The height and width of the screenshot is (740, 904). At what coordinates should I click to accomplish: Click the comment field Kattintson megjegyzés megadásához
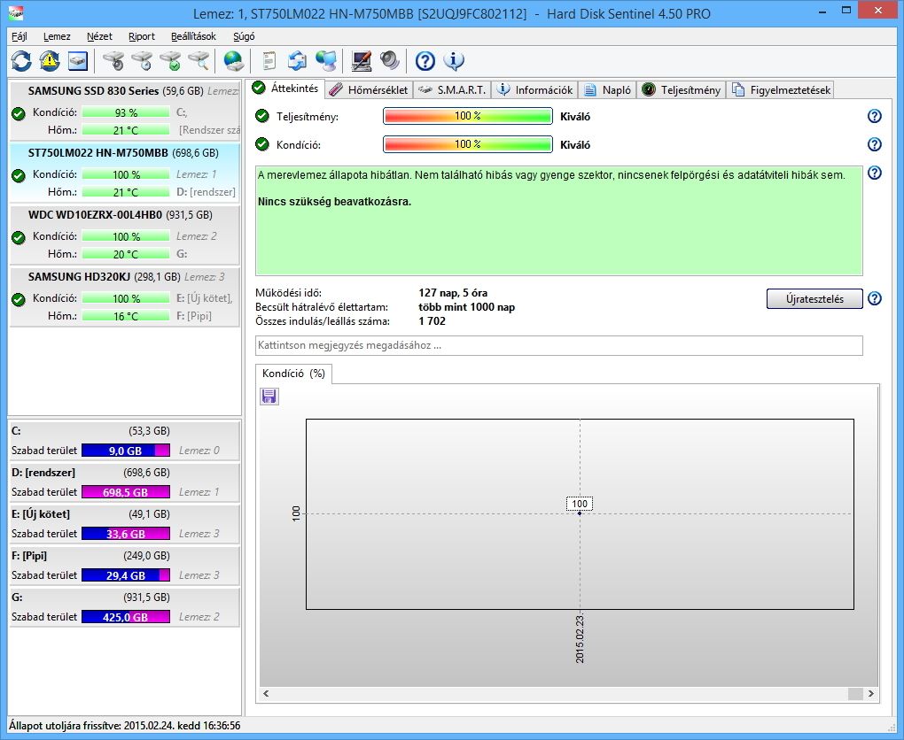[558, 345]
